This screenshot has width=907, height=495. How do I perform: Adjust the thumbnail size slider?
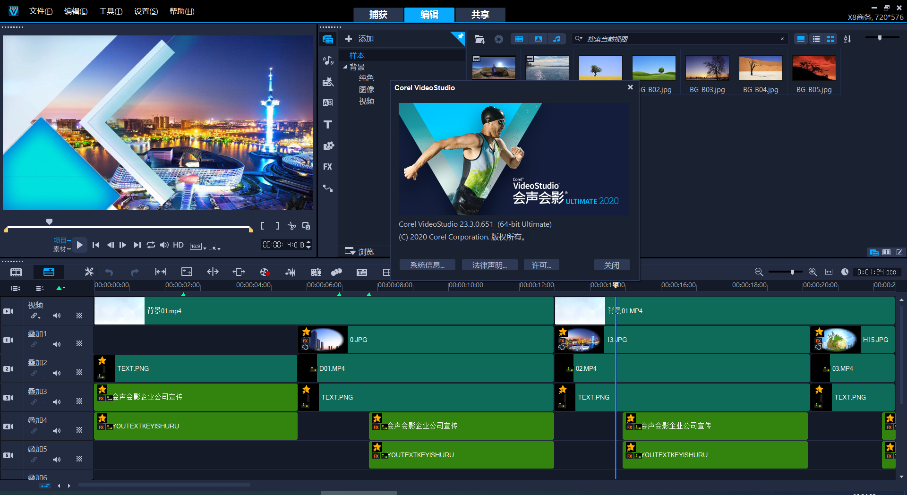pos(880,38)
